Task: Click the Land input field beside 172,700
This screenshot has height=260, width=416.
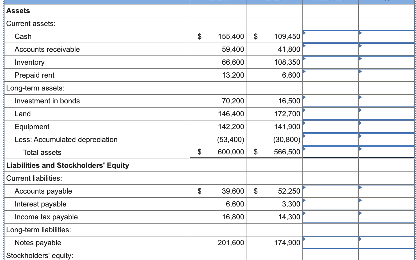Action: (330, 114)
